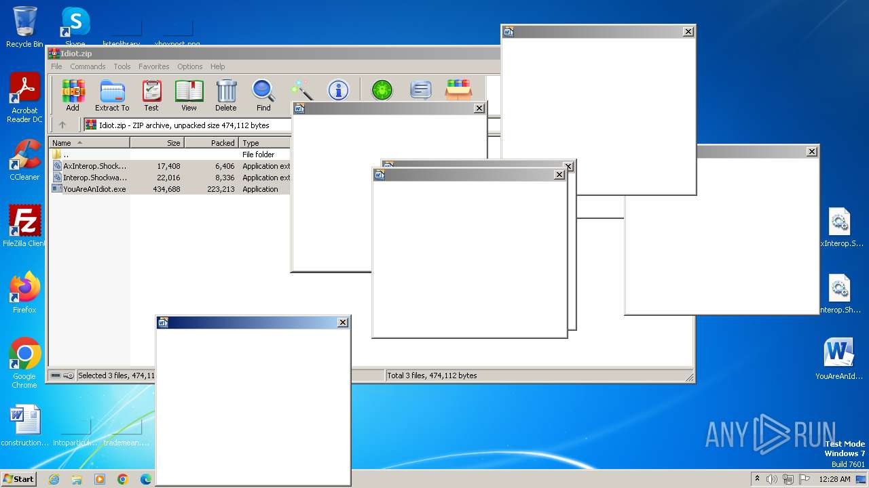Sort file list by Size column

(157, 143)
